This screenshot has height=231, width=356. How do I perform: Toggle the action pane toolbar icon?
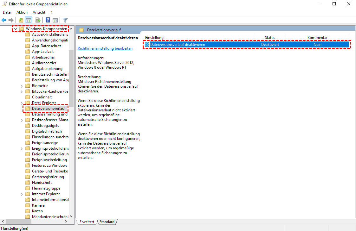(55, 20)
